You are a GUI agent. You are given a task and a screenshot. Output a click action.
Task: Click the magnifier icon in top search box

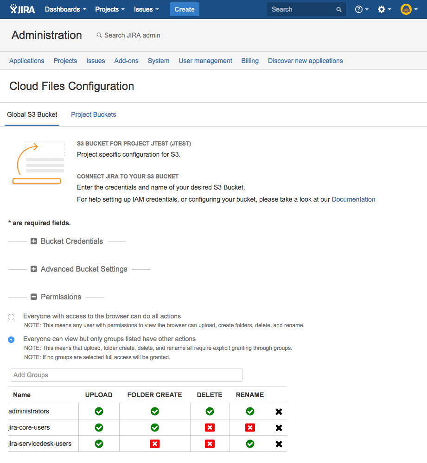point(339,9)
